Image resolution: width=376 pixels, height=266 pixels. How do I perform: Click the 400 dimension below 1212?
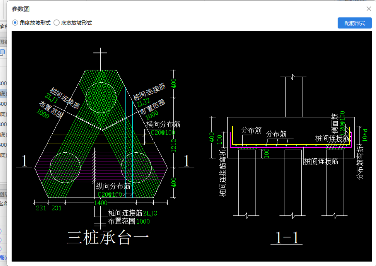[173, 182]
